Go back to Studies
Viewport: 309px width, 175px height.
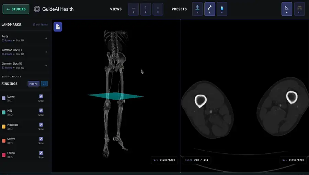(16, 9)
